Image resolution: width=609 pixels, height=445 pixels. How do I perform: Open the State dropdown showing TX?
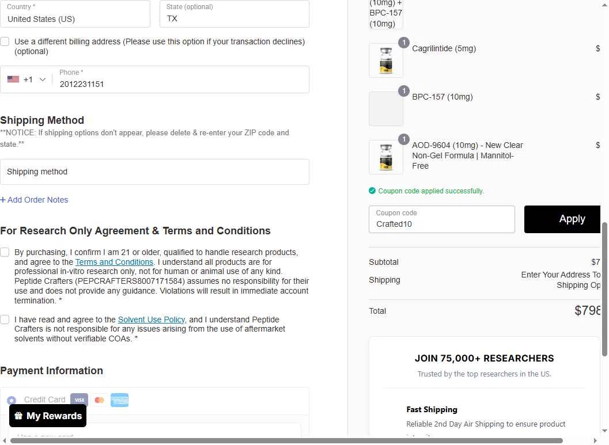[234, 14]
